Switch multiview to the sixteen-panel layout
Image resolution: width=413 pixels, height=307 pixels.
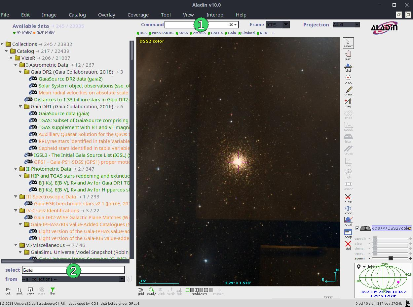pos(211,290)
